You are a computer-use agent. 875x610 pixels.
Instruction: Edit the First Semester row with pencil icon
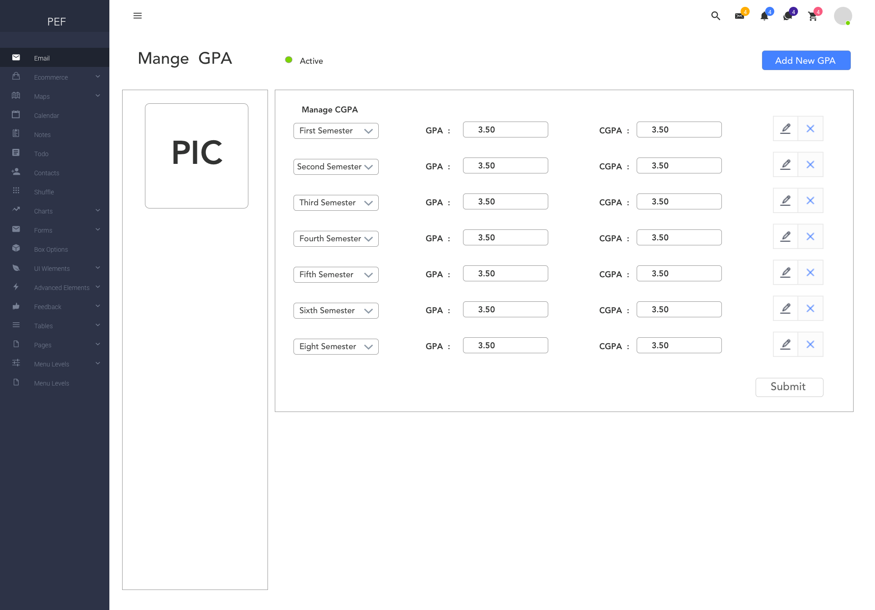click(x=786, y=129)
